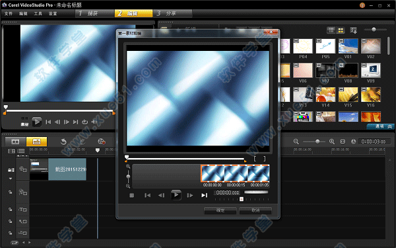Click the overlay track icon

click(x=23, y=192)
